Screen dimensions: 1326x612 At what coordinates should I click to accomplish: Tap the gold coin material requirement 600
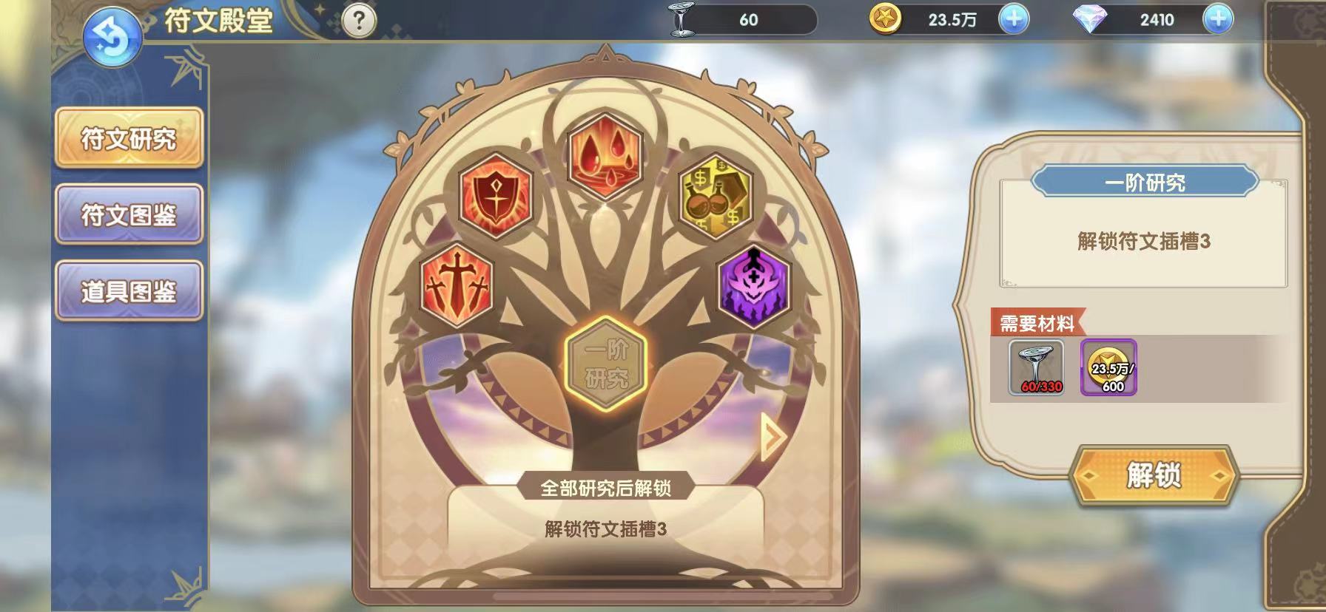[1108, 367]
